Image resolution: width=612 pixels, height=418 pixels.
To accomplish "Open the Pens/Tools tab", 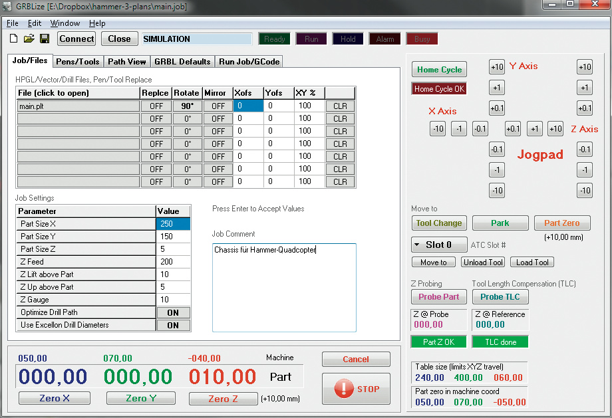I will tap(78, 62).
